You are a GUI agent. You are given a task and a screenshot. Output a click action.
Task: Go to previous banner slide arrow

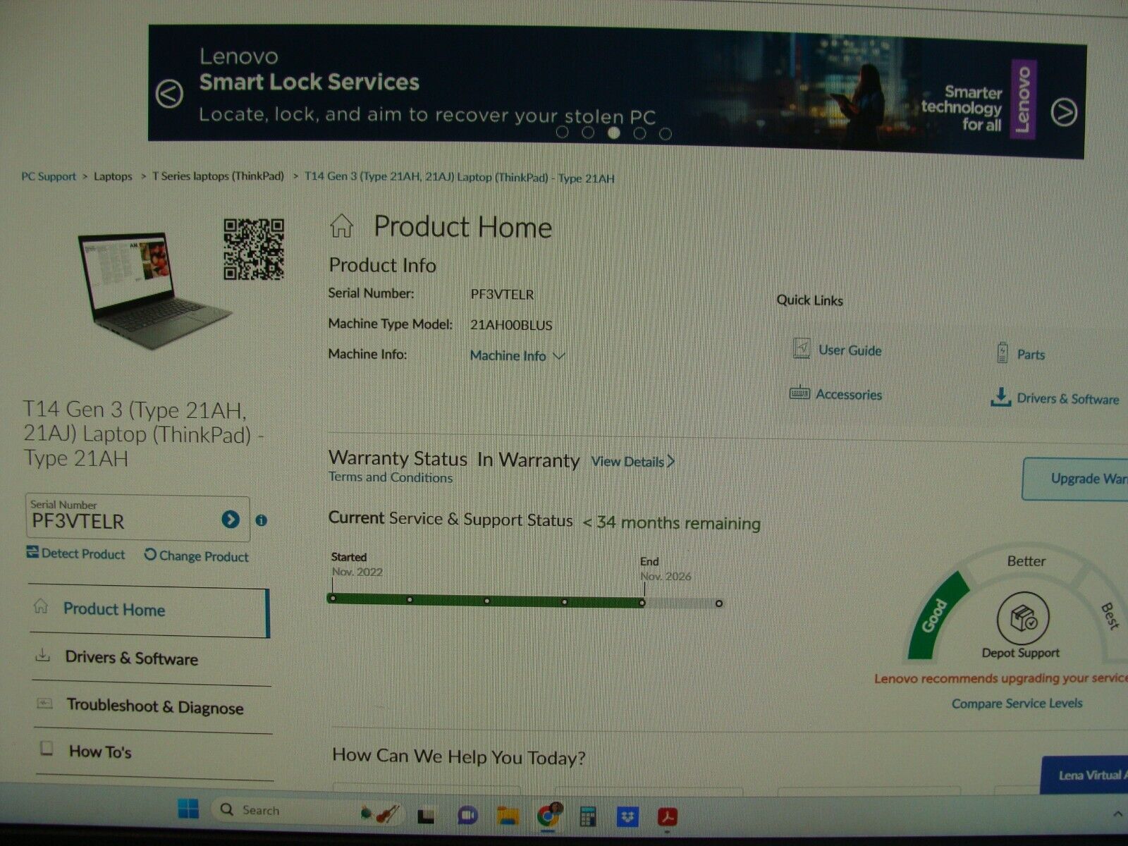click(169, 94)
